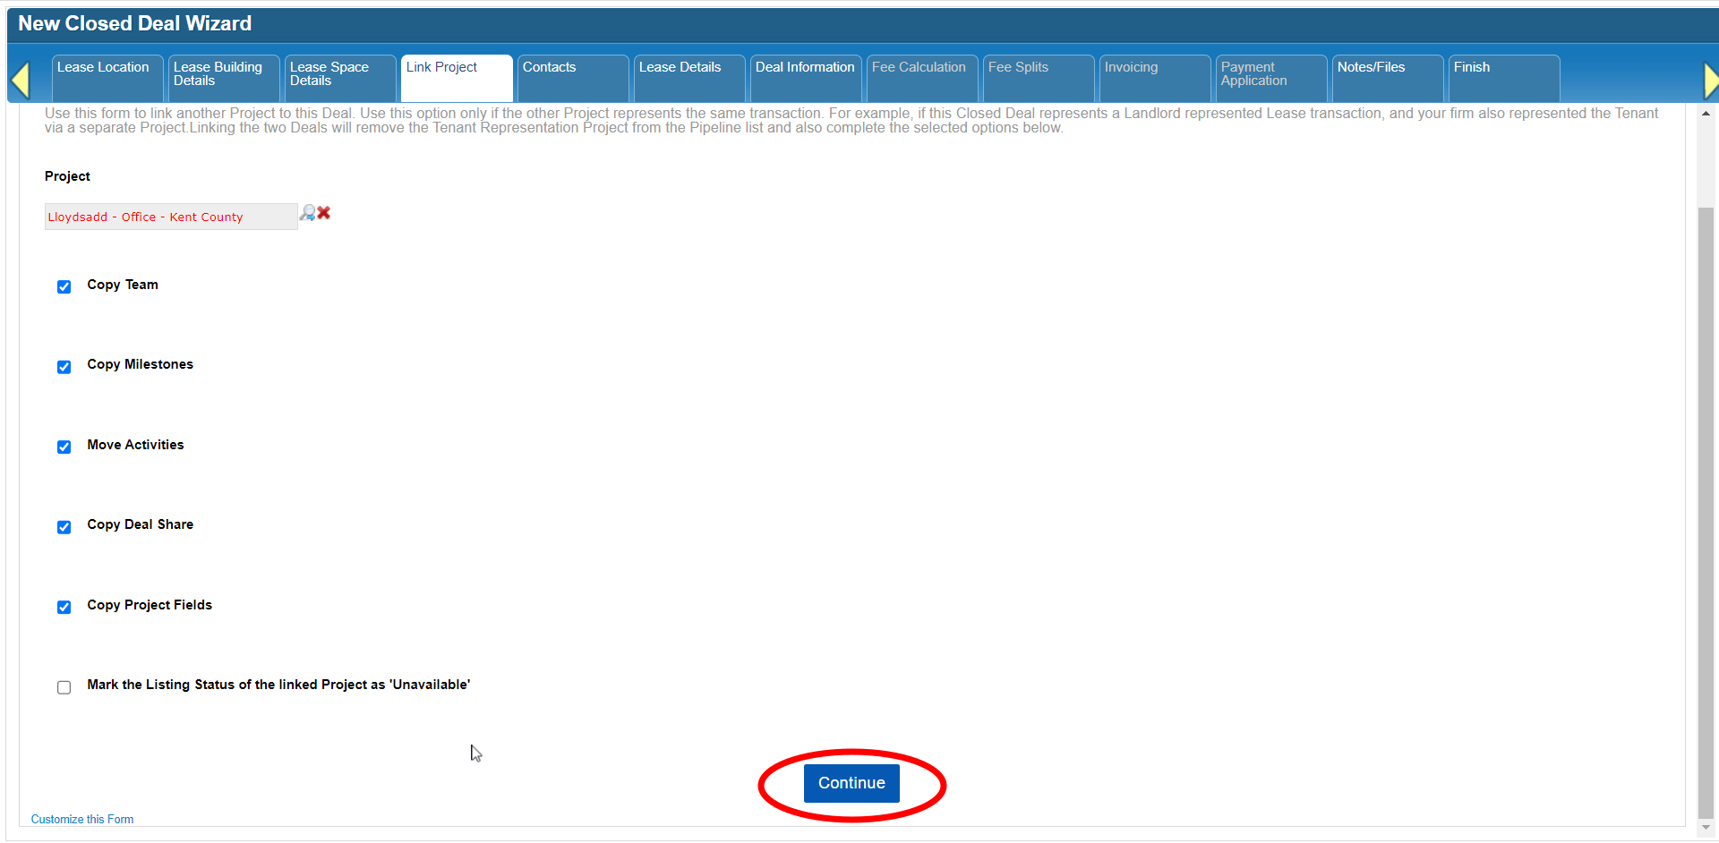Open the Lease Space Details tab
The width and height of the screenshot is (1719, 843).
[339, 77]
